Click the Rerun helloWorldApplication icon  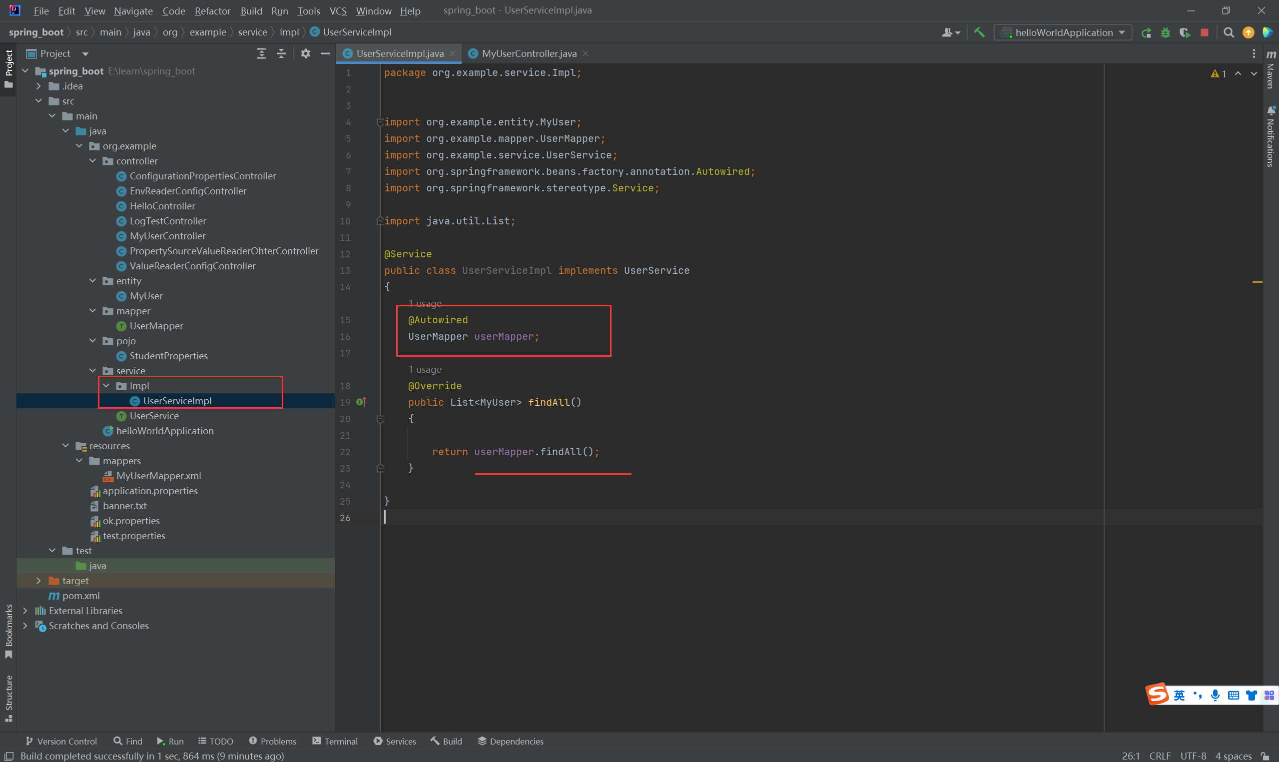pos(1146,32)
